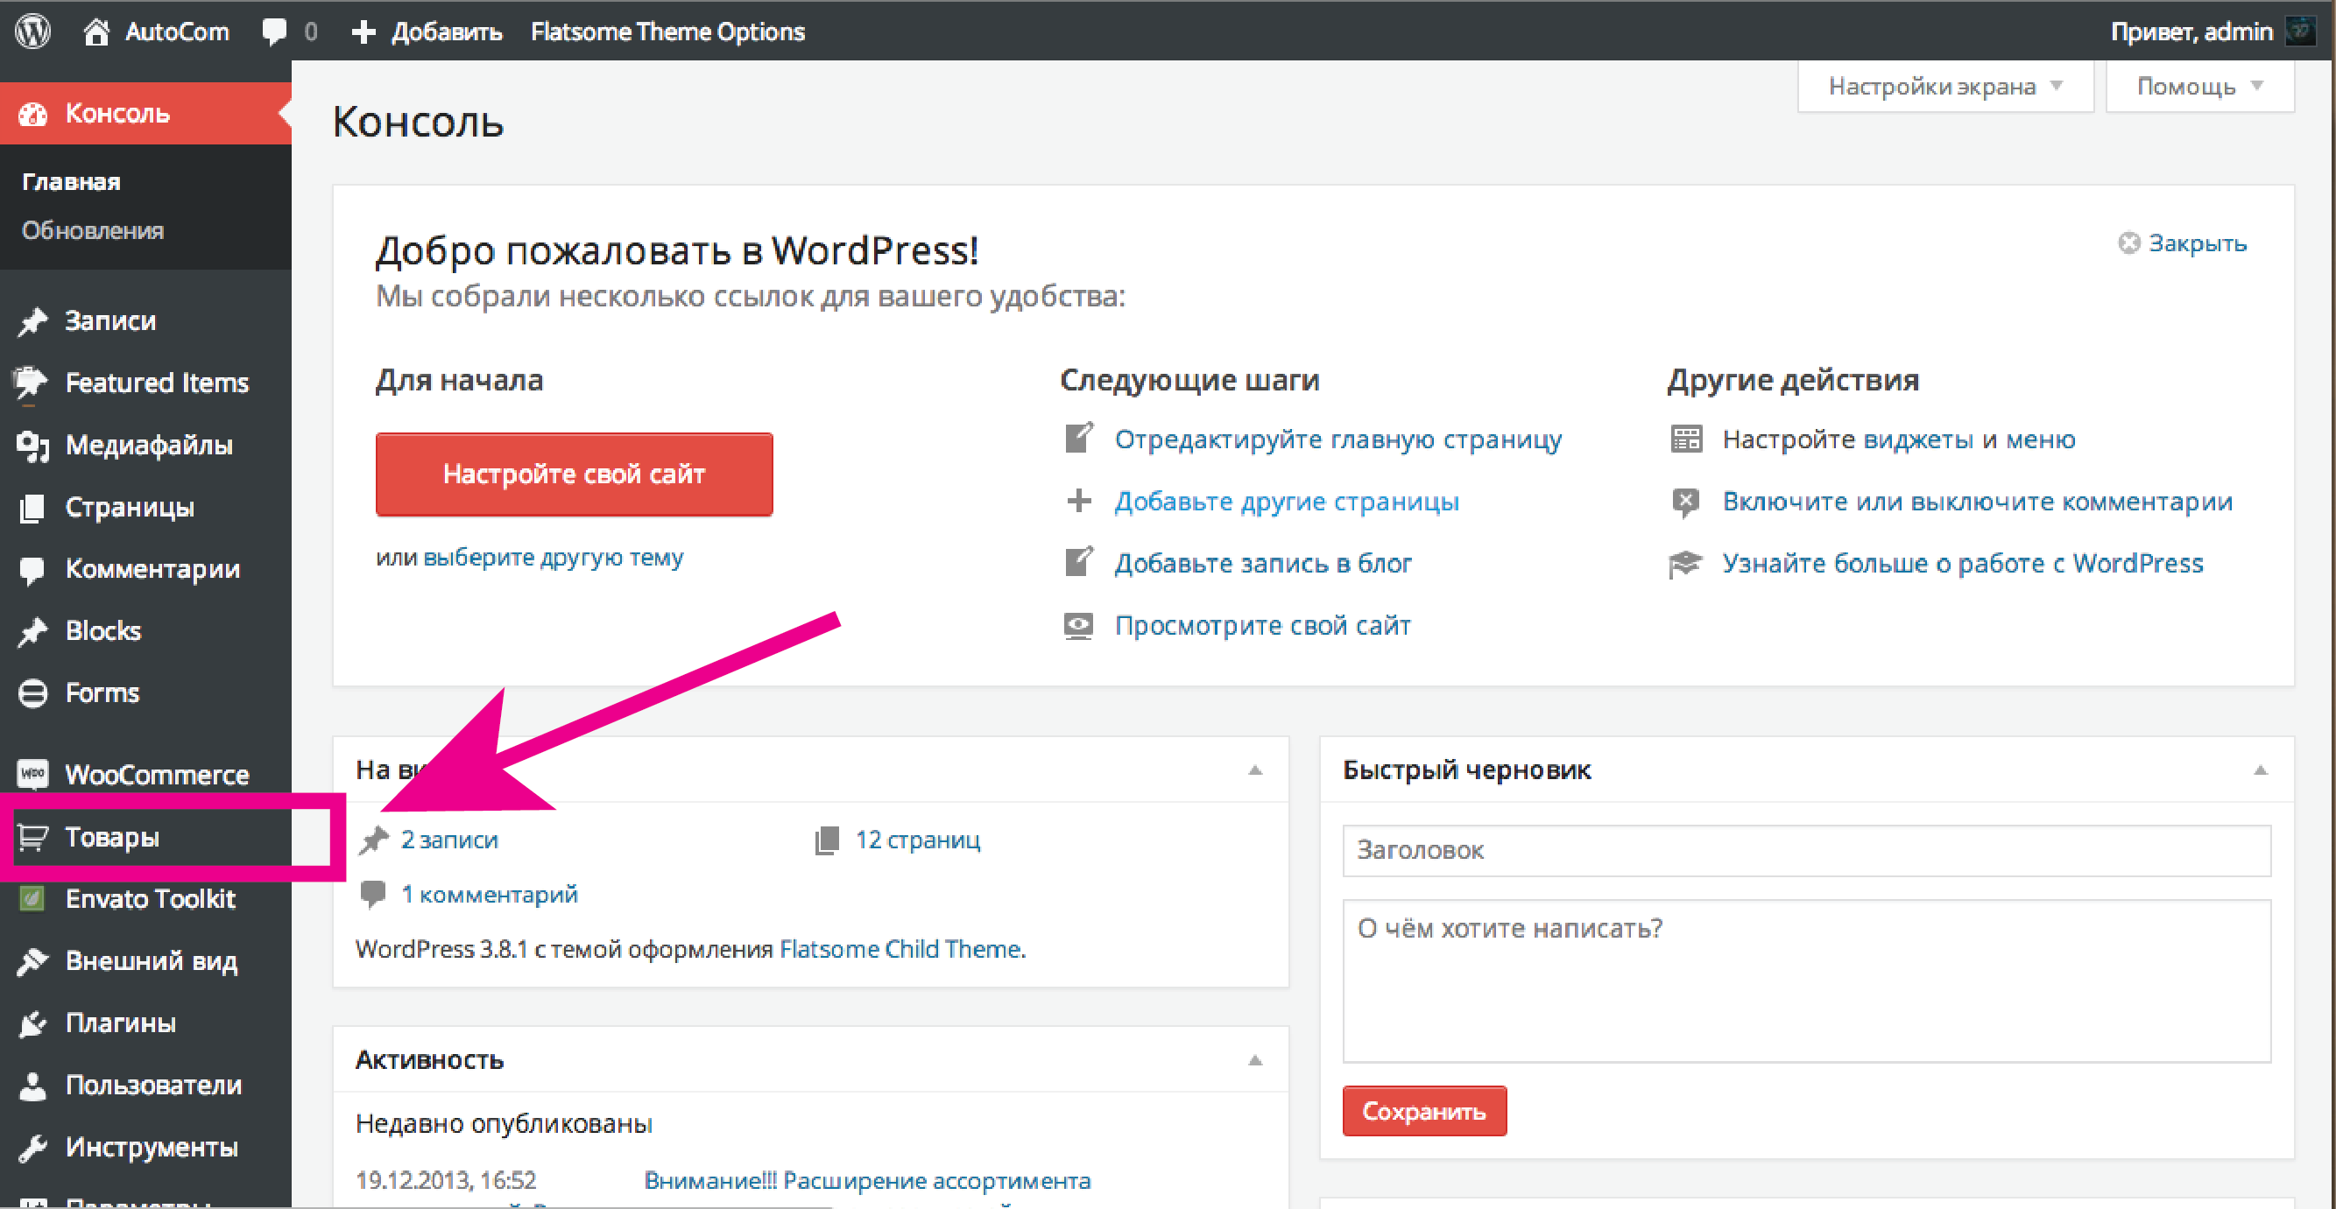Image resolution: width=2336 pixels, height=1209 pixels.
Task: Select the Обновления submenu item
Action: click(93, 230)
